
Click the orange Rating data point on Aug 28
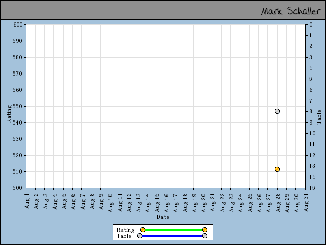[277, 169]
